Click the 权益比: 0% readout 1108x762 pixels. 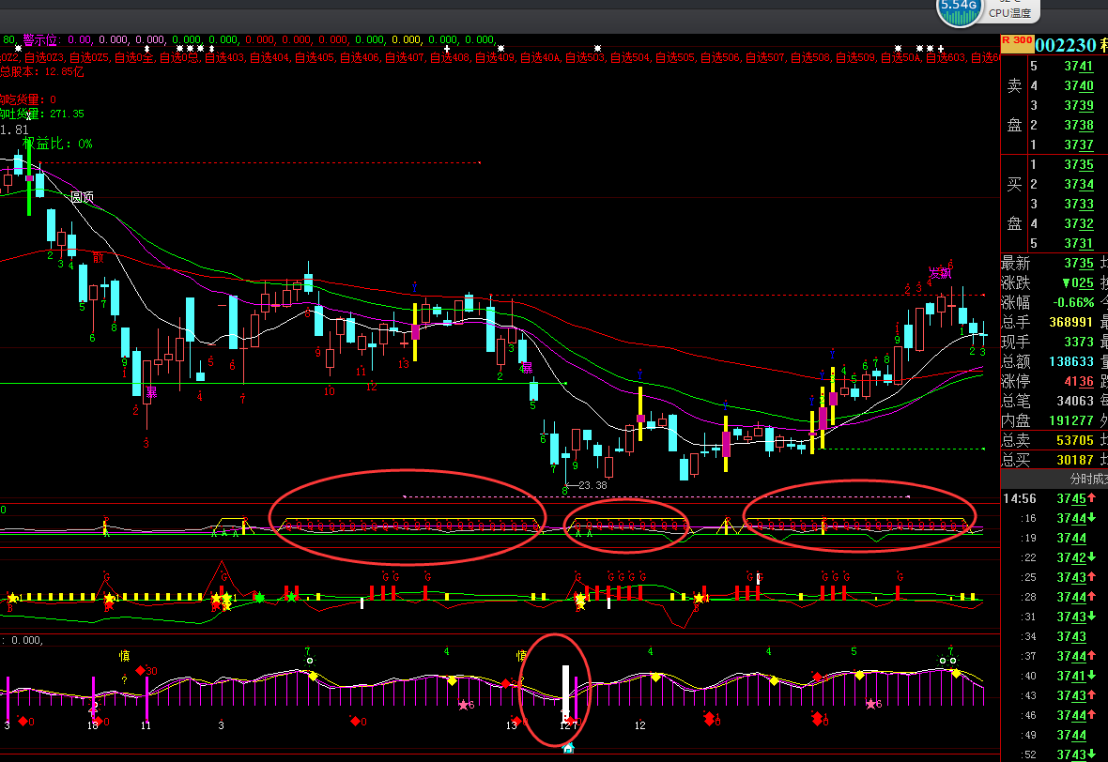(57, 144)
